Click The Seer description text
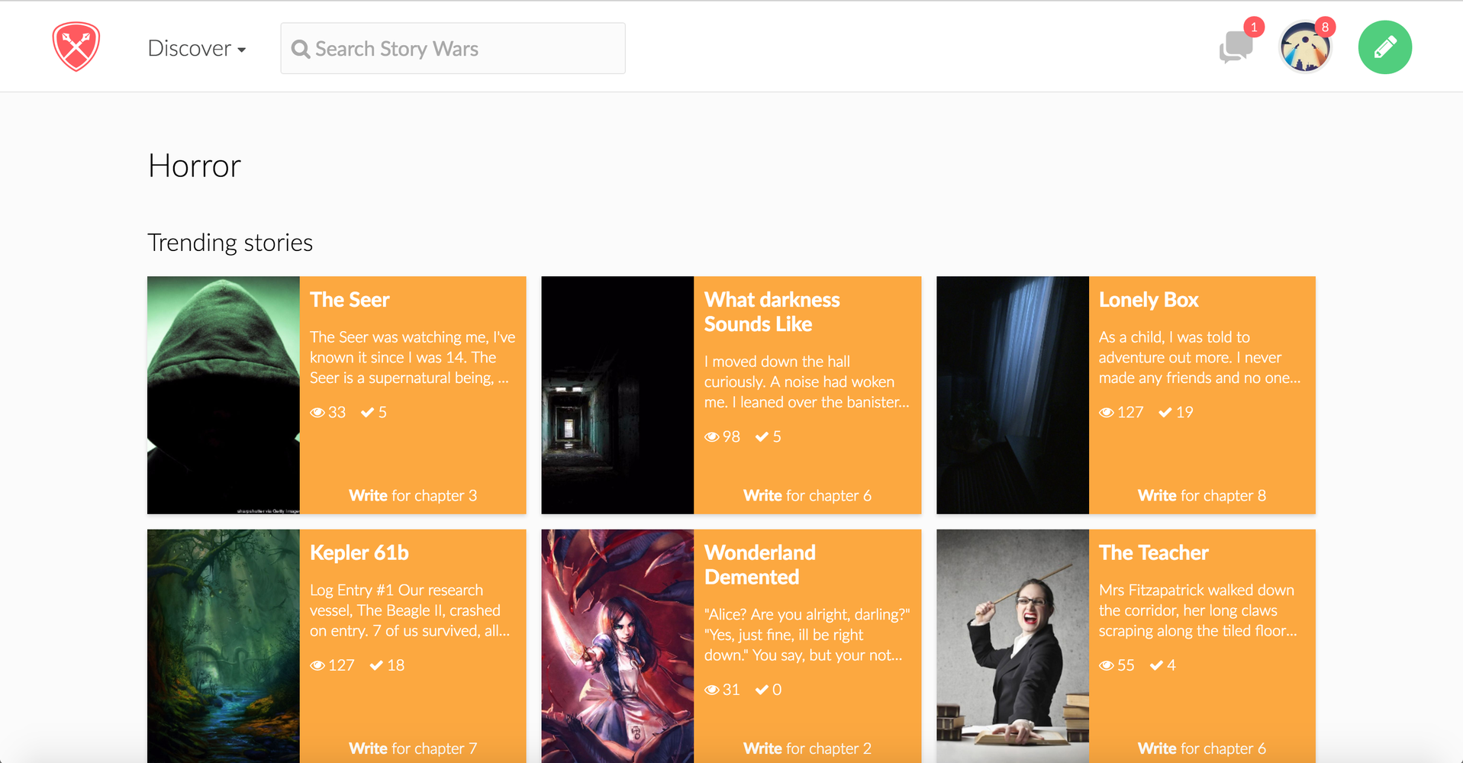1463x763 pixels. click(412, 357)
